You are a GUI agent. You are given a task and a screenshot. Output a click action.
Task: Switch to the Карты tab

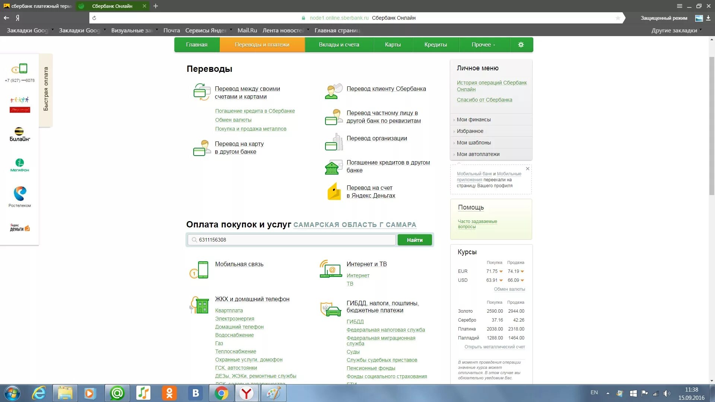pyautogui.click(x=393, y=44)
